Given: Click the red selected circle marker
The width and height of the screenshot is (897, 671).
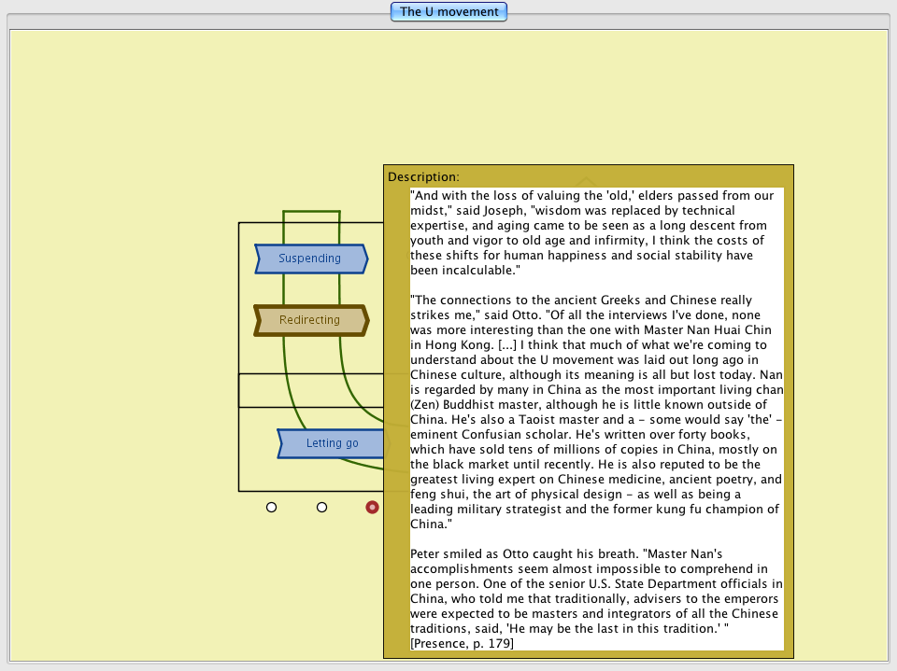Looking at the screenshot, I should coord(372,508).
